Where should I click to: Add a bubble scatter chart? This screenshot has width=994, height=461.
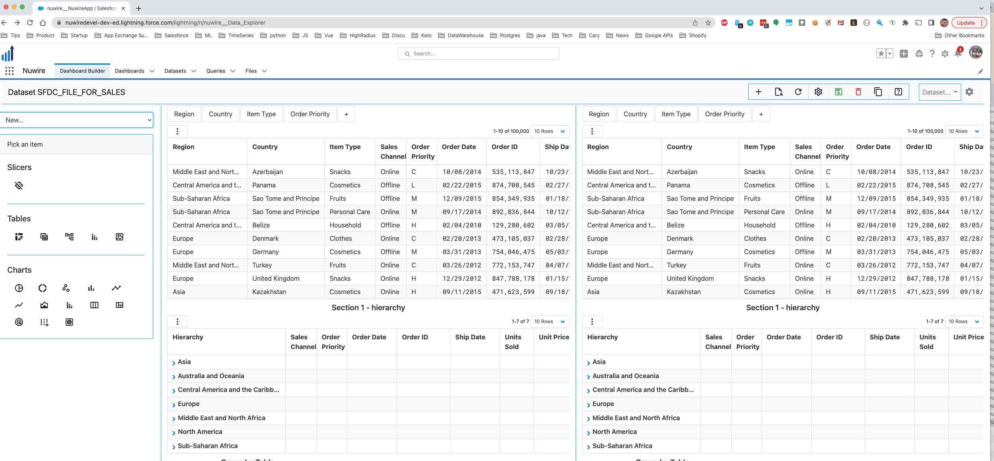point(66,288)
